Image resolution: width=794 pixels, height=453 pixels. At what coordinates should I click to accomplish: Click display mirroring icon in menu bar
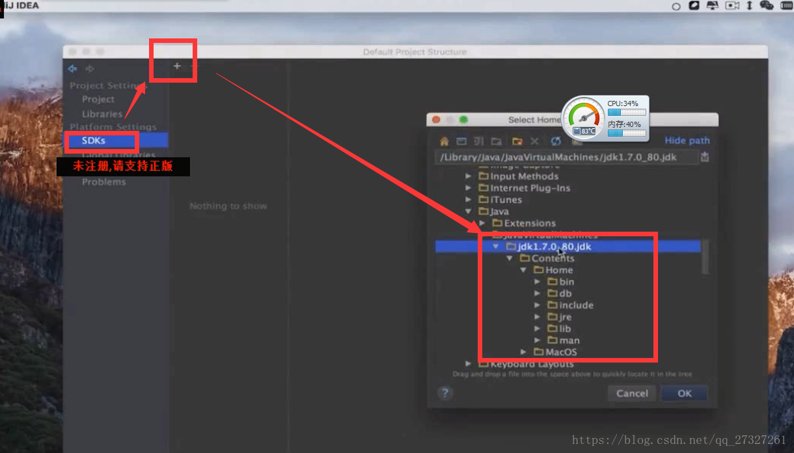point(713,5)
